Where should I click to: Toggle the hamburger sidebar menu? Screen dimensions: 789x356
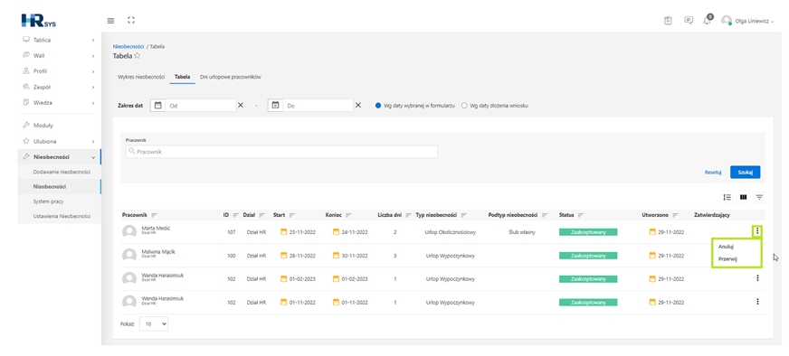(x=110, y=21)
